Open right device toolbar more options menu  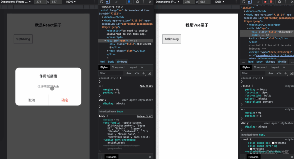click(236, 2)
